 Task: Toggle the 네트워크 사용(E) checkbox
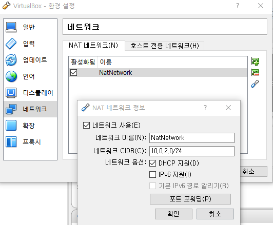pos(86,126)
